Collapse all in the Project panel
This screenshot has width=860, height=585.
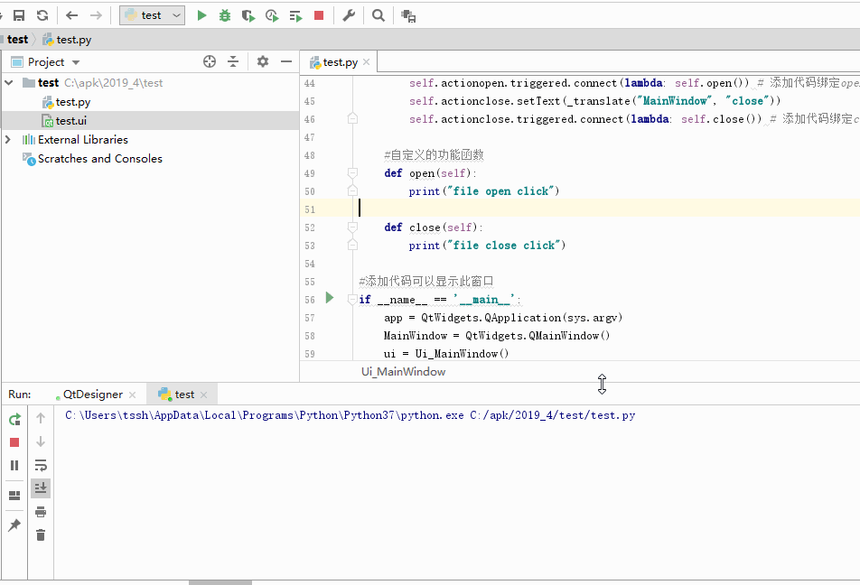click(233, 61)
